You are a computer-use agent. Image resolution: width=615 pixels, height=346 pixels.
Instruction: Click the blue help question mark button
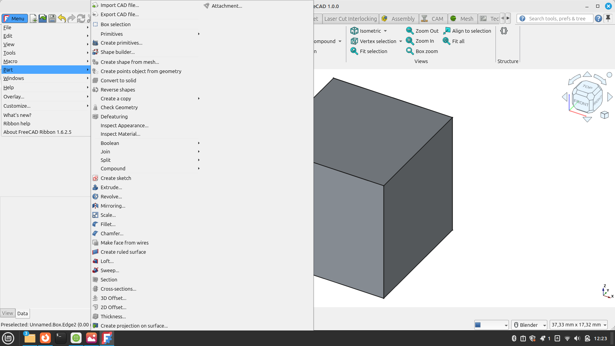[598, 18]
